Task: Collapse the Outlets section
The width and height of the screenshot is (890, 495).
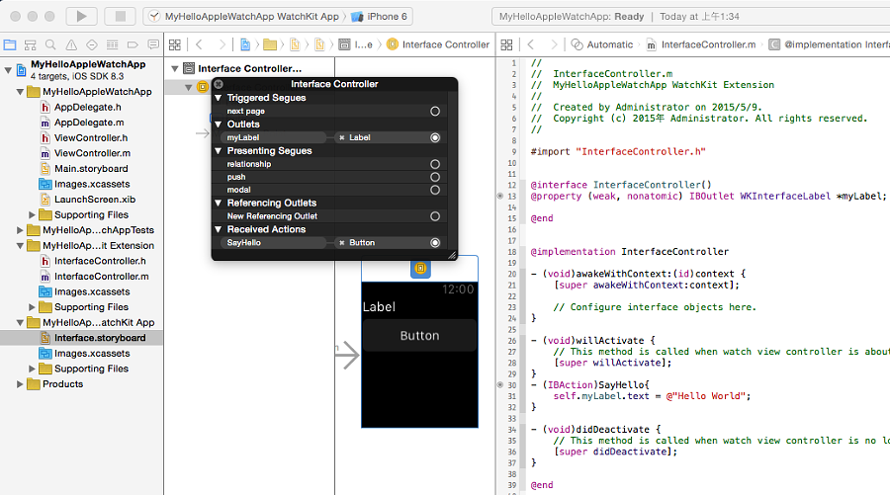Action: pyautogui.click(x=218, y=124)
